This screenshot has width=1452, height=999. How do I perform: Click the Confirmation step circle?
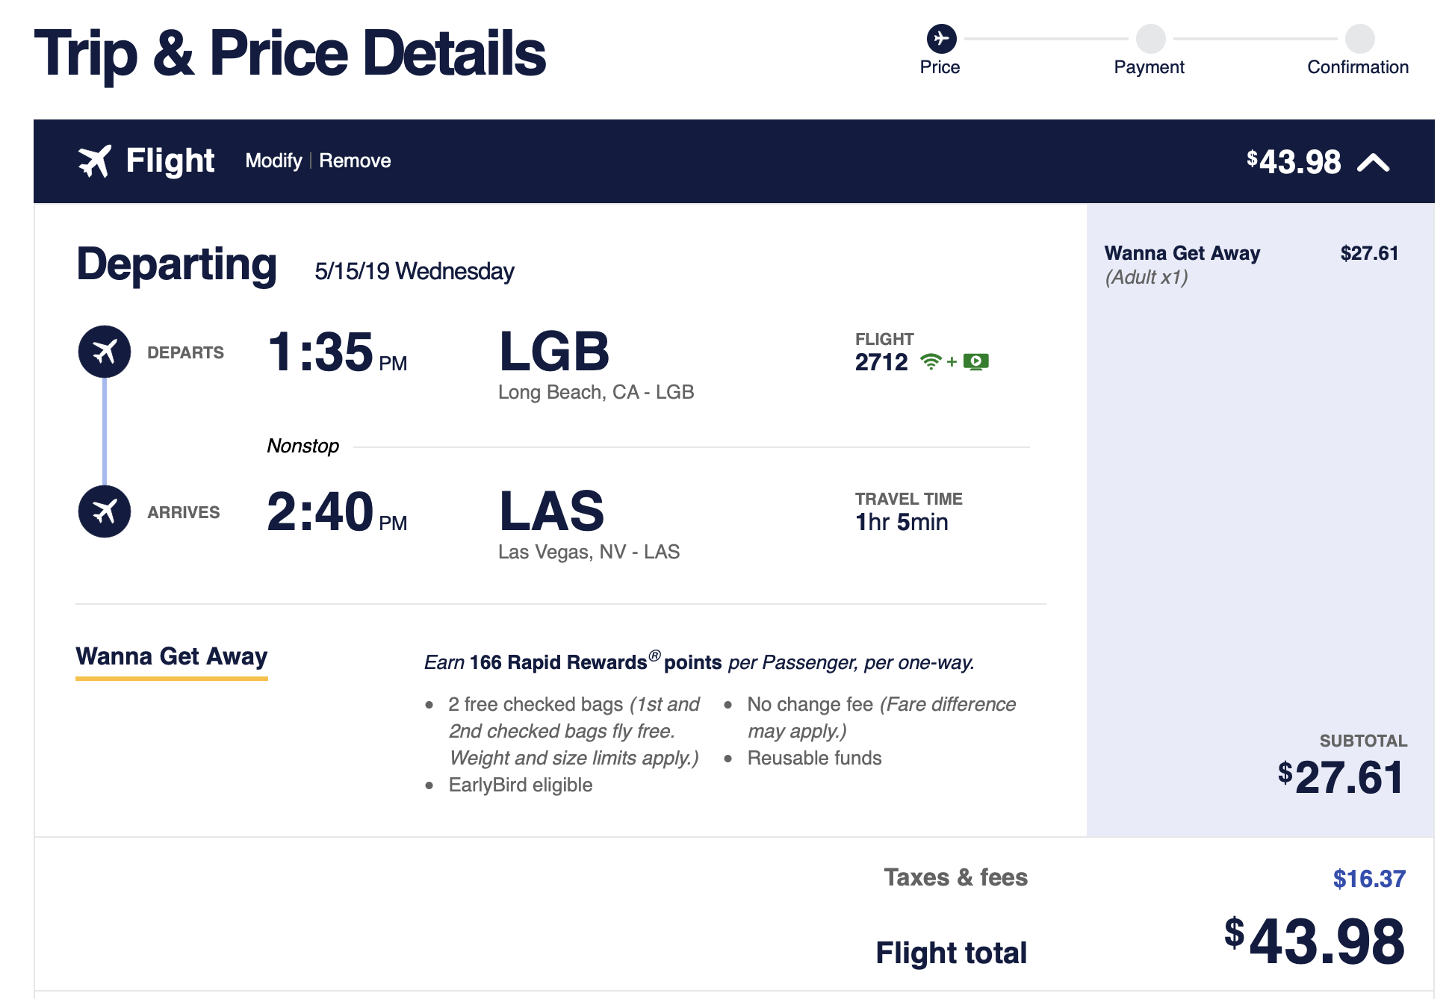(x=1359, y=38)
